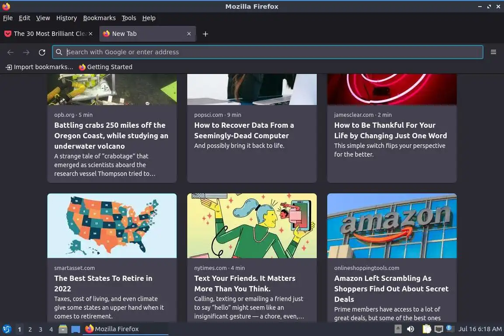Image resolution: width=504 pixels, height=336 pixels.
Task: Open the View menu
Action: point(43,18)
